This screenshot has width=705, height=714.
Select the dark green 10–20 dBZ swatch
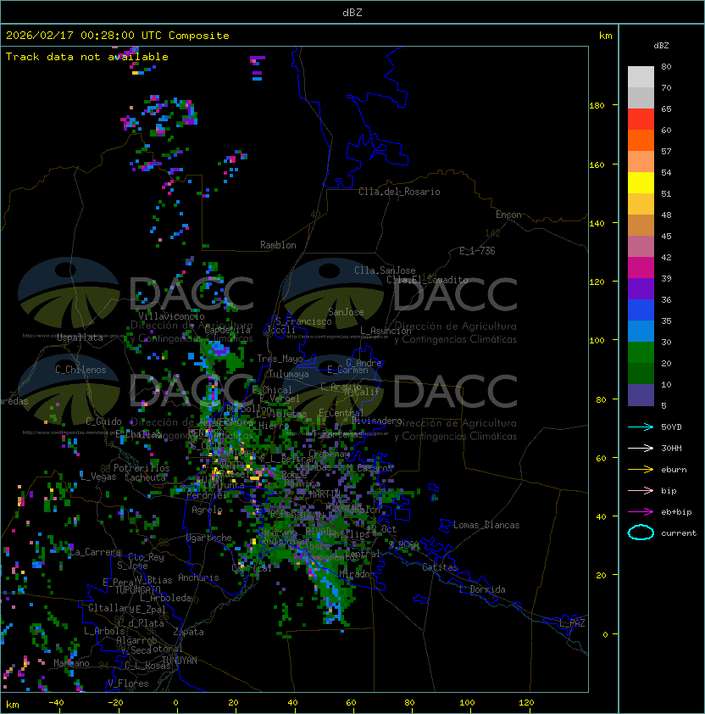(641, 373)
